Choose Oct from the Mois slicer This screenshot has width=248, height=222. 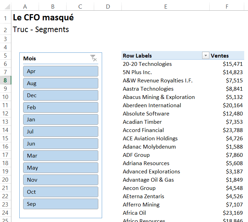click(61, 192)
